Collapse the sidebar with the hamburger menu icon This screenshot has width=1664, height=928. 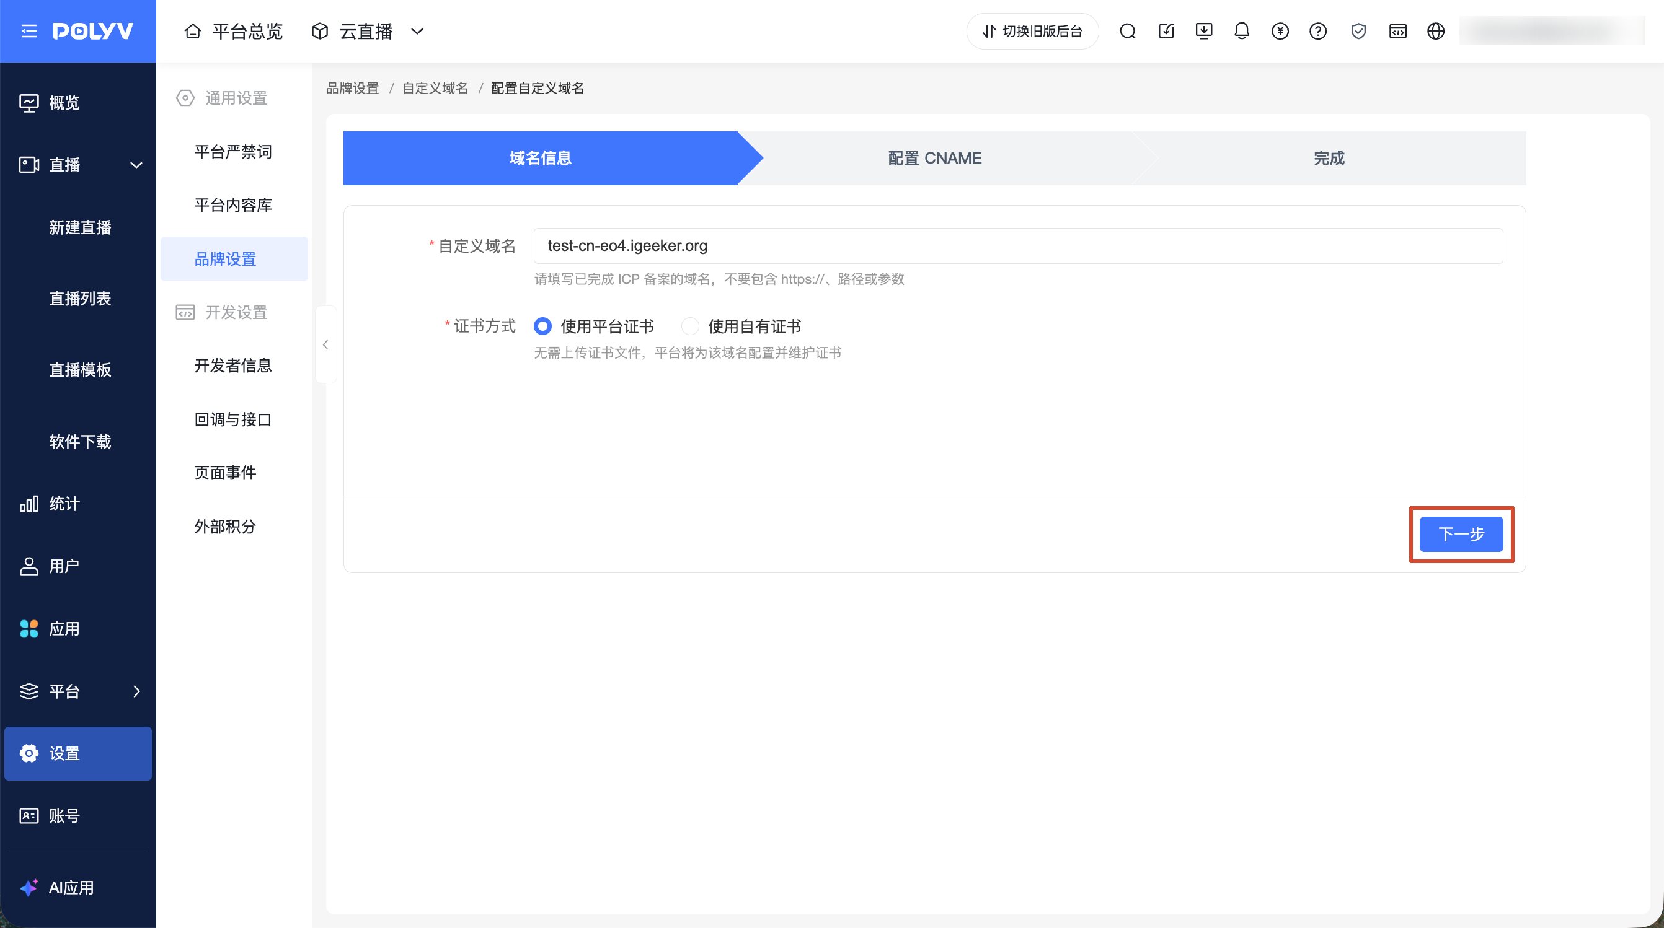(x=29, y=31)
